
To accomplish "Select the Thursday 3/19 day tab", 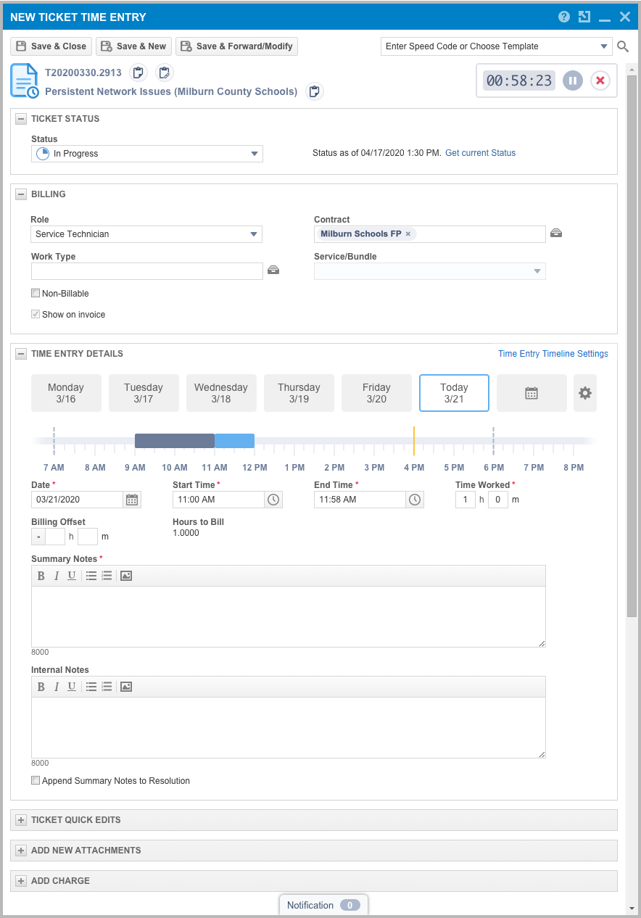I will coord(299,393).
